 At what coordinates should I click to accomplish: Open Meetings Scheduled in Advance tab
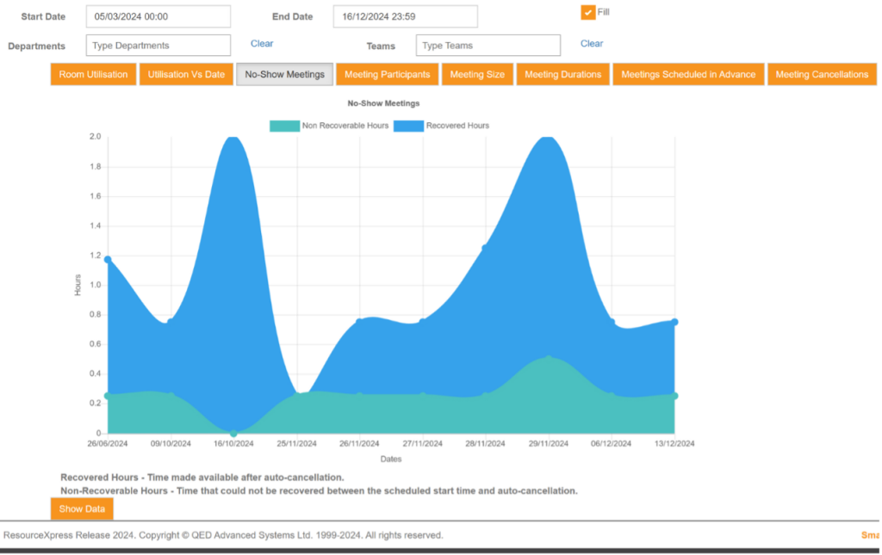pos(688,75)
